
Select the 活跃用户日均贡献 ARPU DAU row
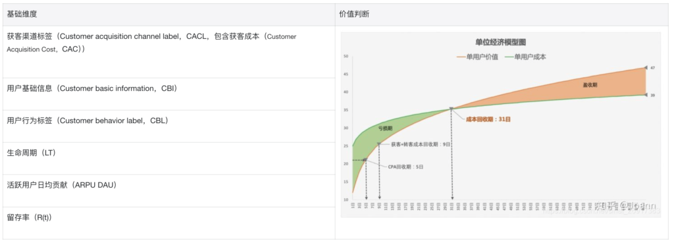click(169, 191)
